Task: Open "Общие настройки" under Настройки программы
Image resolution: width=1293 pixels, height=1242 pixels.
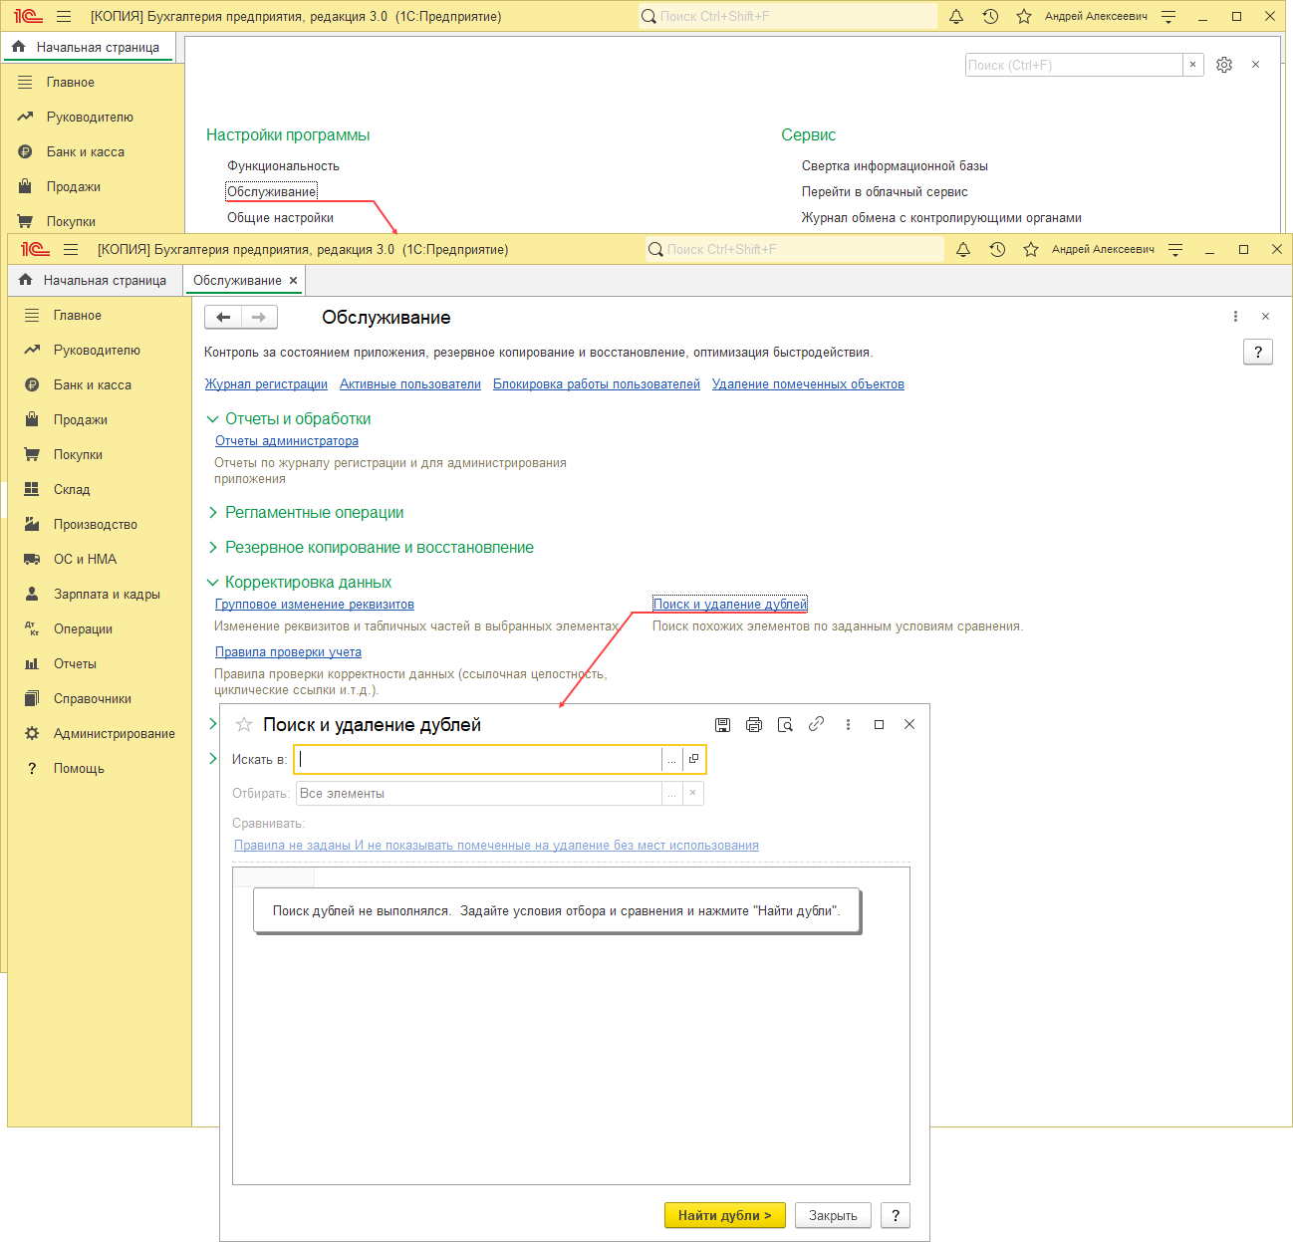Action: click(280, 218)
